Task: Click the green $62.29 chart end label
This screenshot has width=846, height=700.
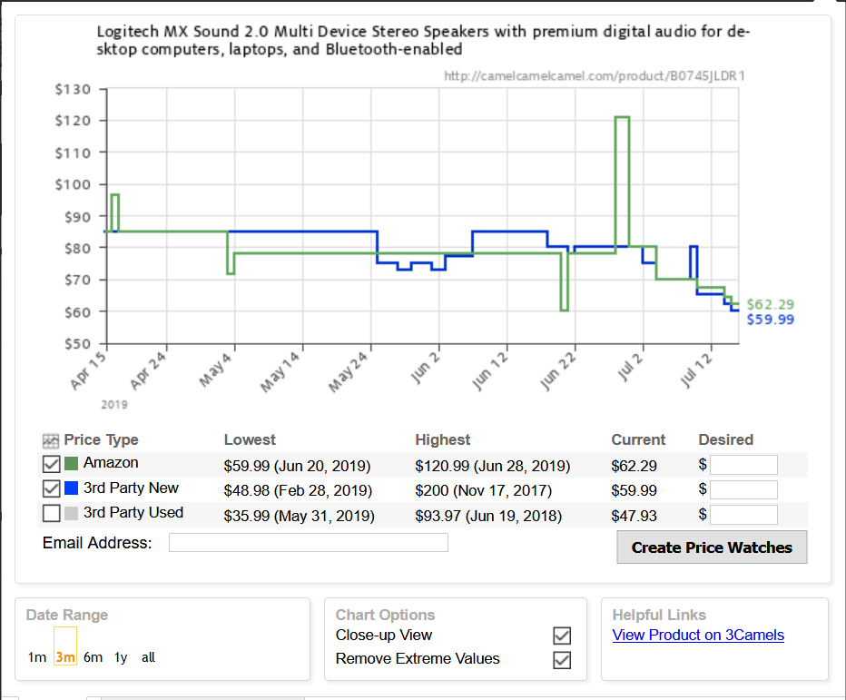Action: tap(771, 304)
